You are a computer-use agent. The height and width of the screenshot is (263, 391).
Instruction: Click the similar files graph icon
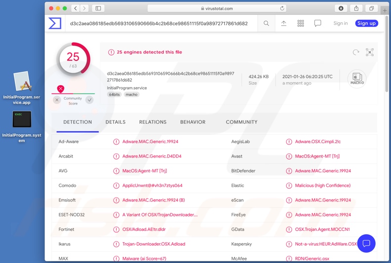(369, 52)
